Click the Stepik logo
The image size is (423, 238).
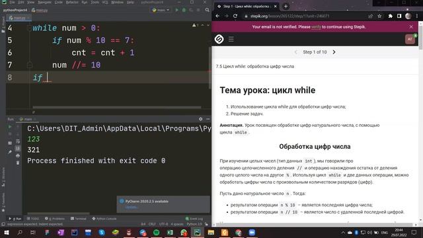[x=219, y=39]
